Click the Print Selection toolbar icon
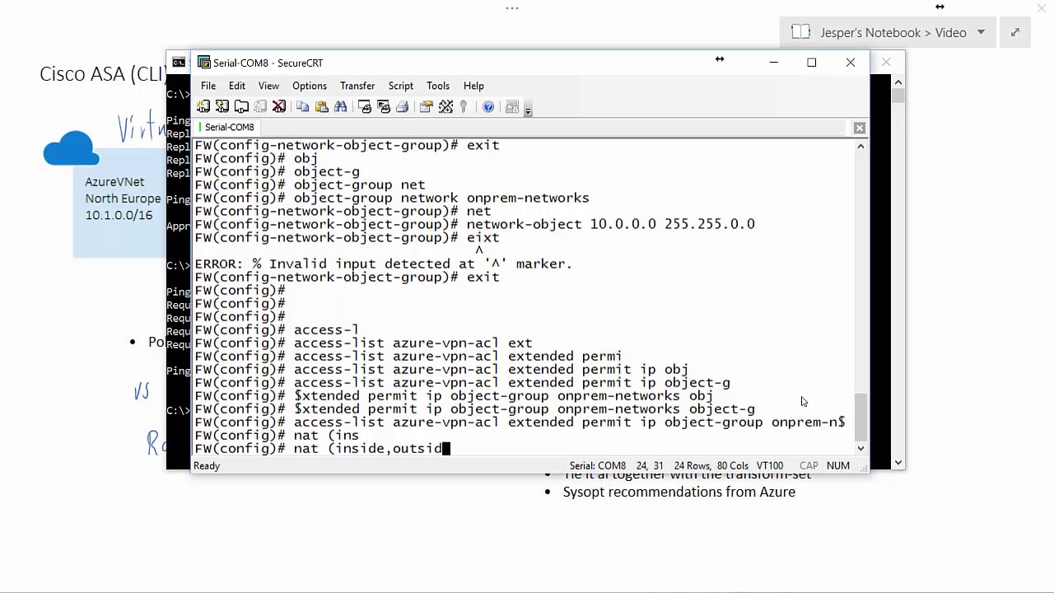Screen dimensions: 1054x593 pos(384,106)
